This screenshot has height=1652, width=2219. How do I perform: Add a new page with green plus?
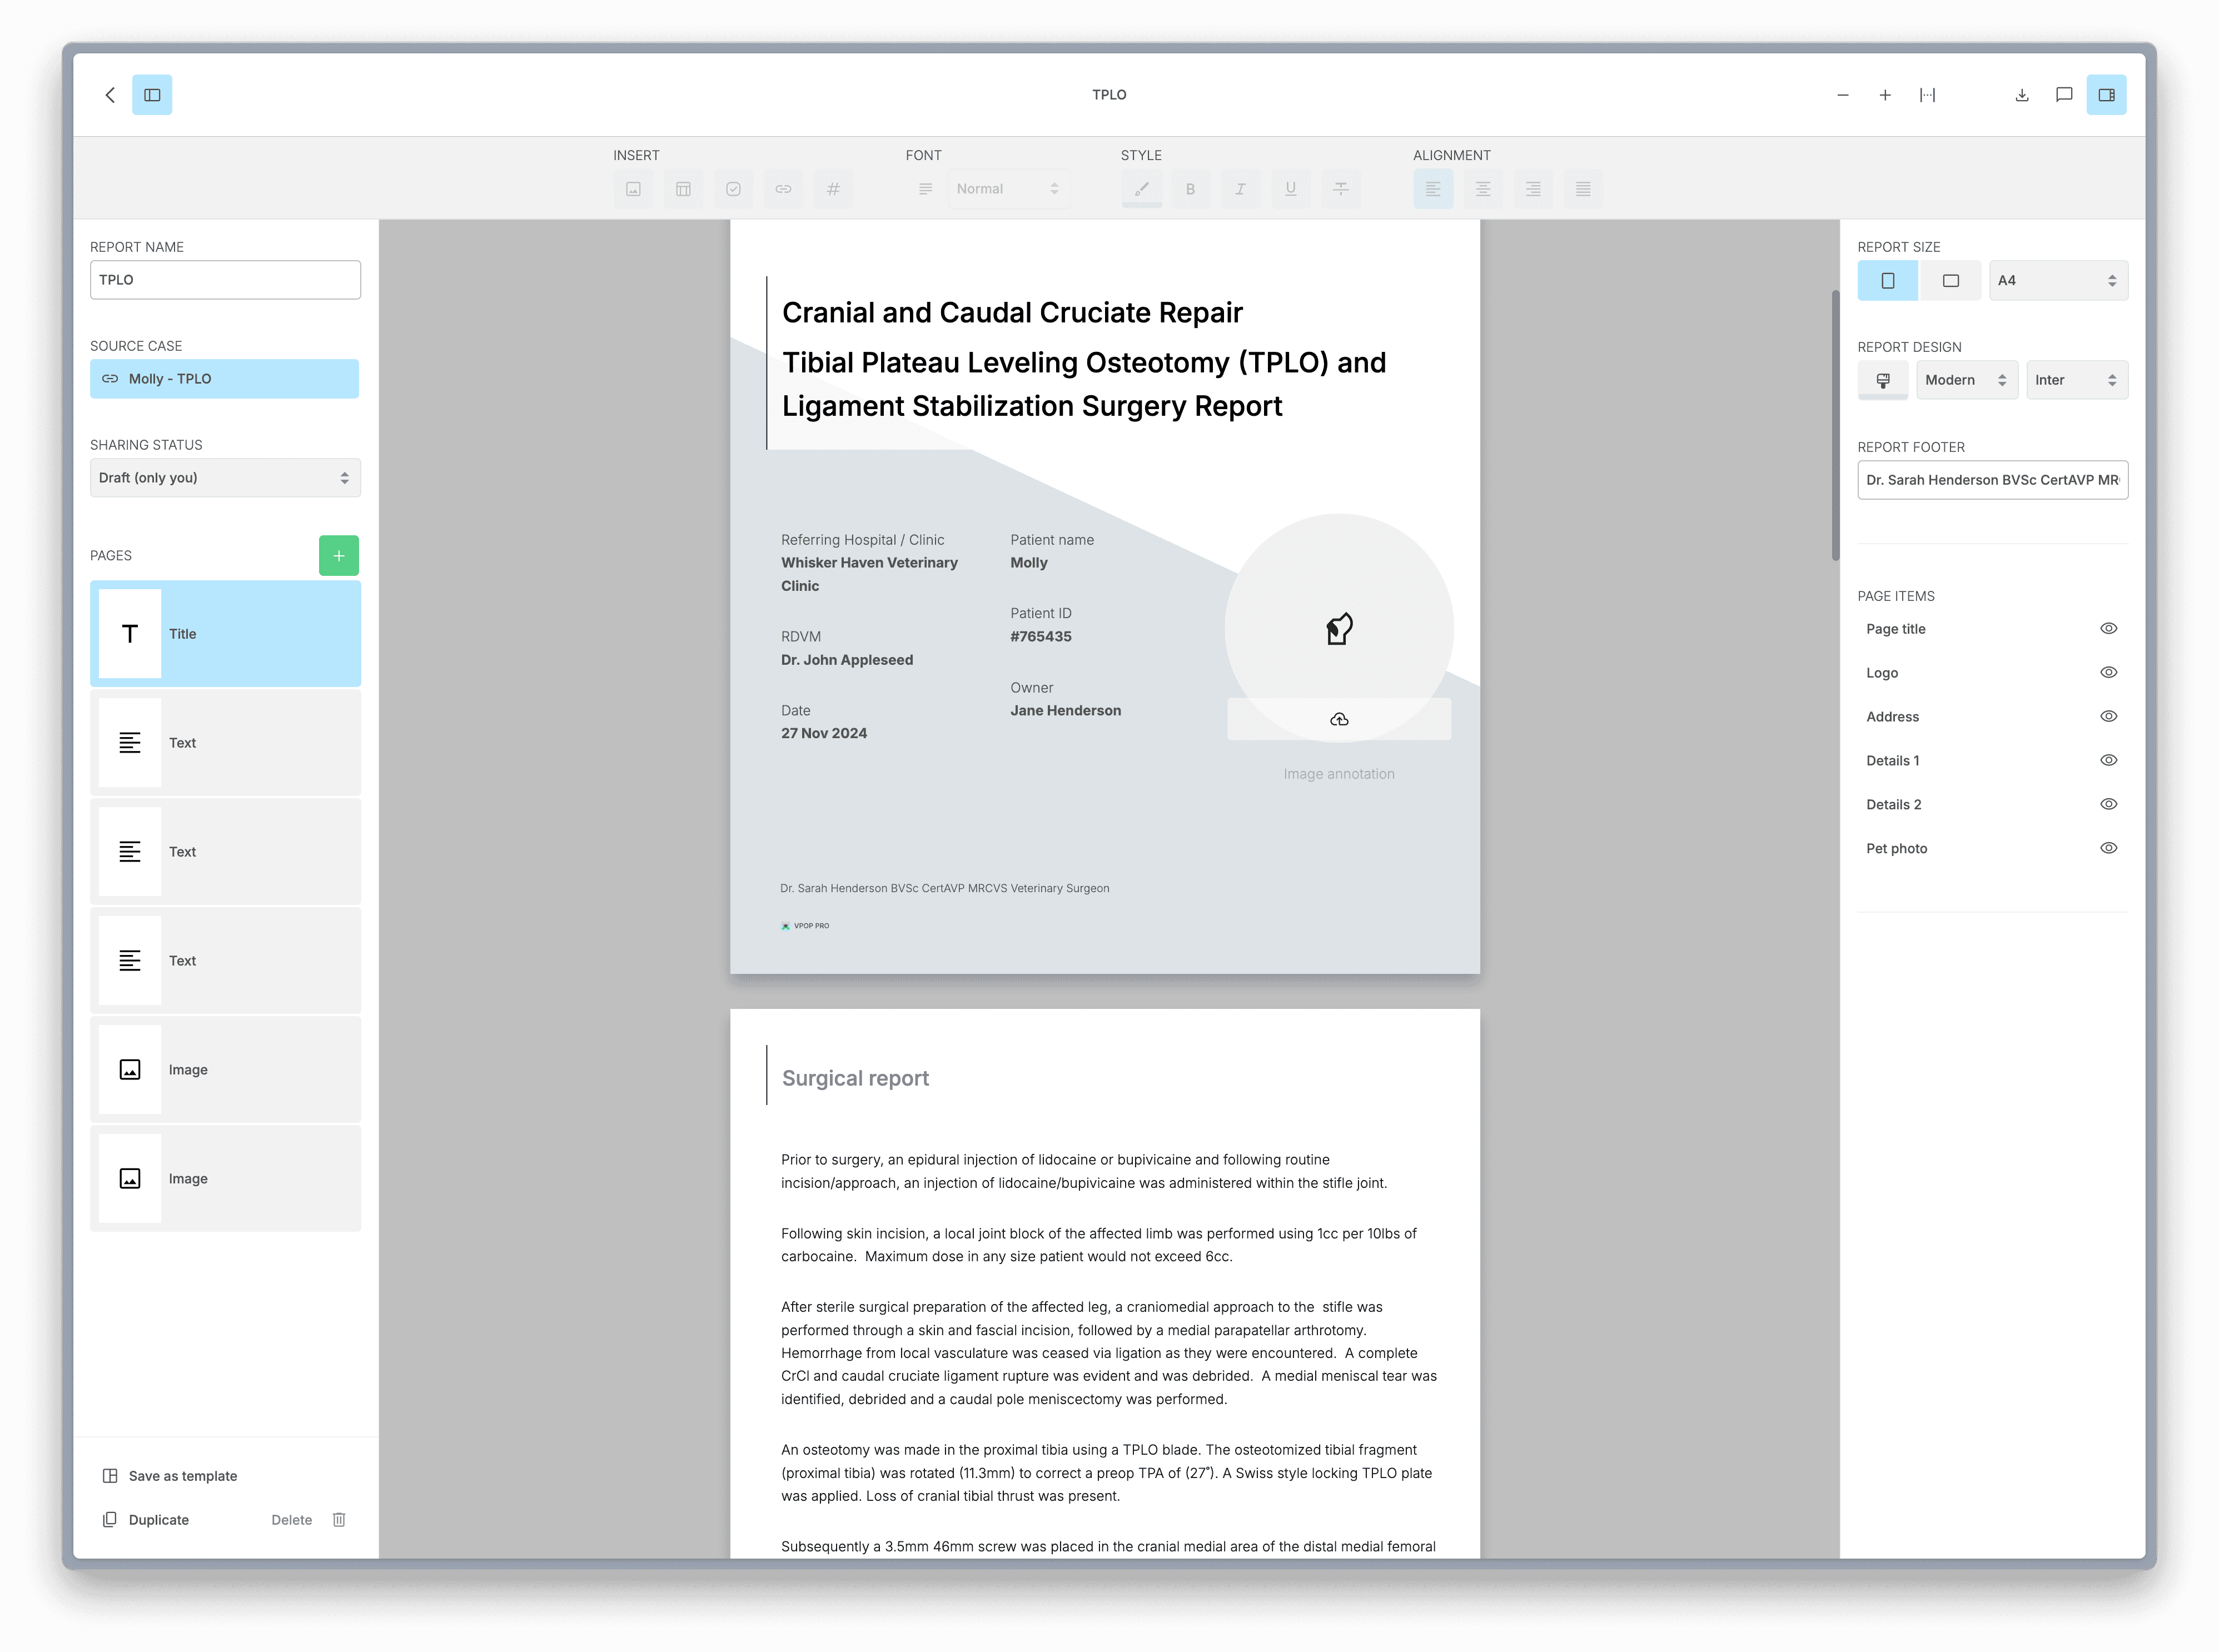coord(338,555)
